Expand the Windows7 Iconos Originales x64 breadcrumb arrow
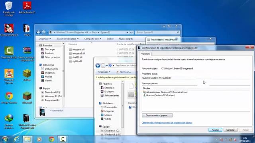 90,33
